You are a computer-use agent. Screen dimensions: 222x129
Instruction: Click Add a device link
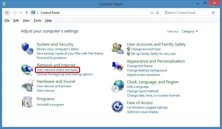pos(46,91)
